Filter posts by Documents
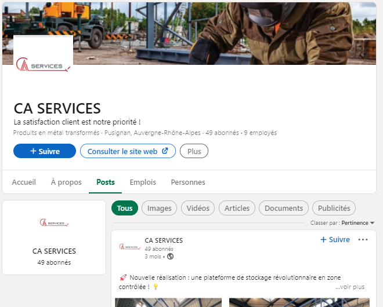 point(284,209)
